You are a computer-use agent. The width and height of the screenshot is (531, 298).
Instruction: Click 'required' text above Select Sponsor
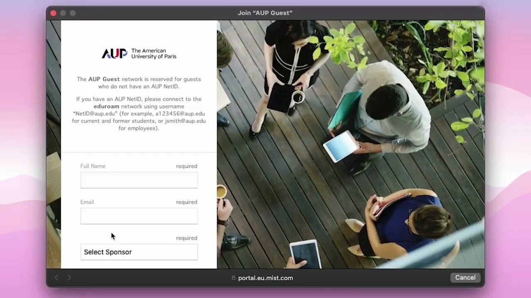point(187,238)
